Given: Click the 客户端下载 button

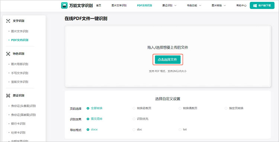Looking at the screenshot, I should click(262, 6).
